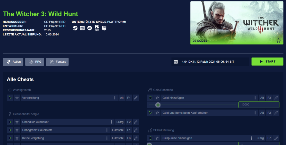Star Geld und Items beim Kauf erhöhen

[157, 113]
